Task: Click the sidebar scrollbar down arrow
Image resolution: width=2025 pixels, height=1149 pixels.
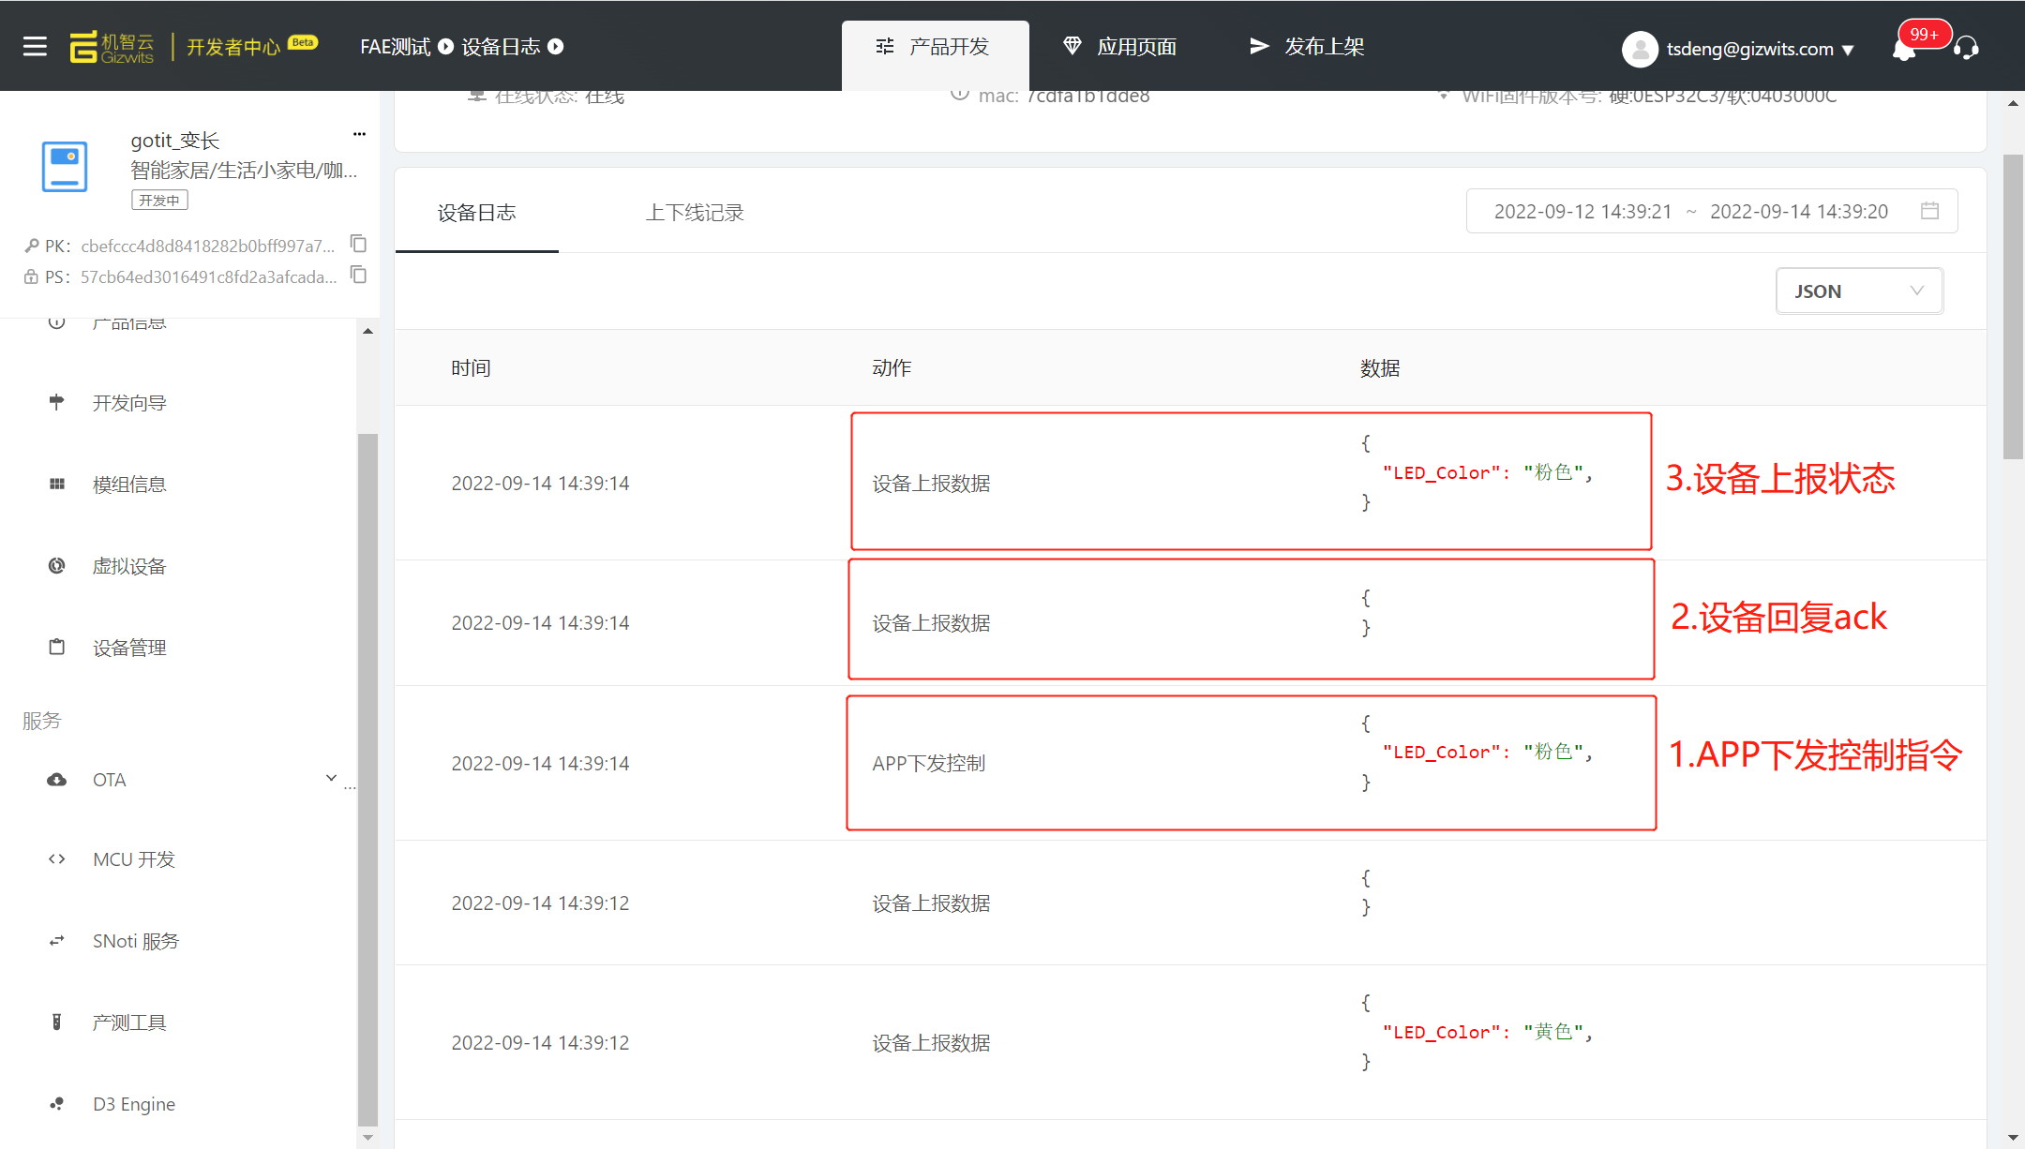Action: point(367,1138)
